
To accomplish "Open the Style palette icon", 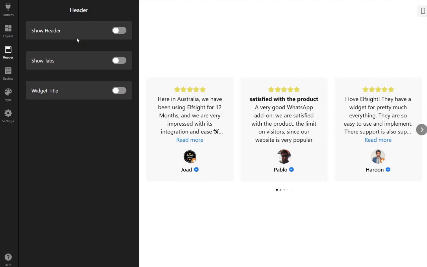I will (x=8, y=92).
